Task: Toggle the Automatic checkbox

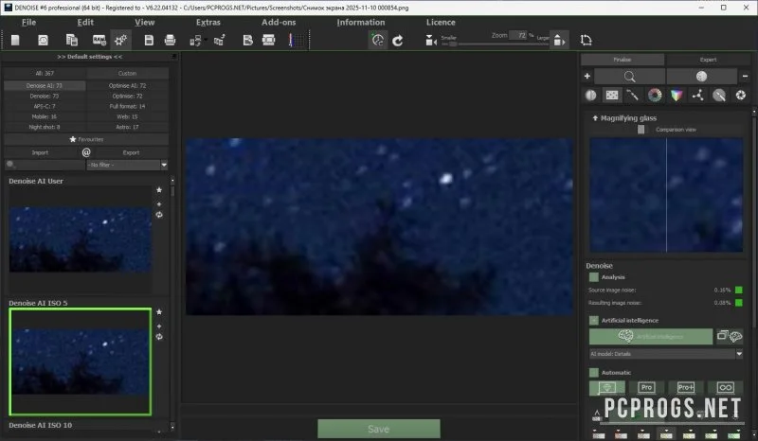Action: (x=594, y=373)
